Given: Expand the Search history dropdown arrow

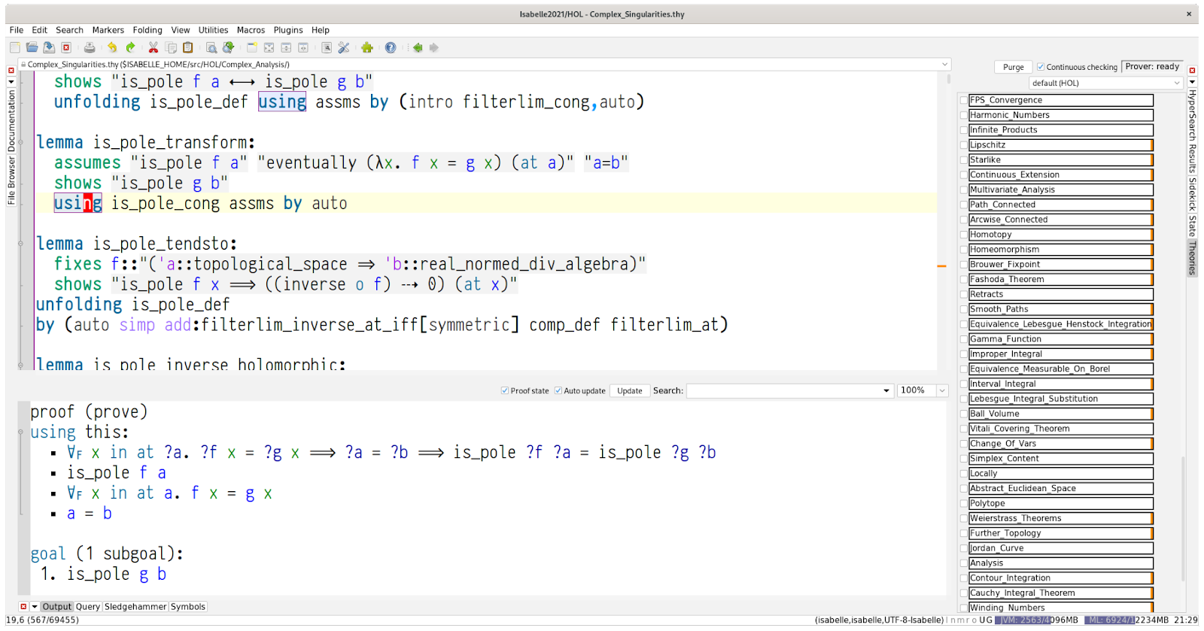Looking at the screenshot, I should (x=886, y=390).
